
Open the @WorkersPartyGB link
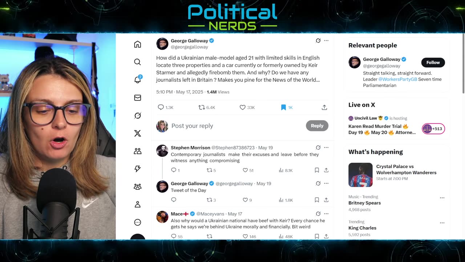tap(398, 79)
